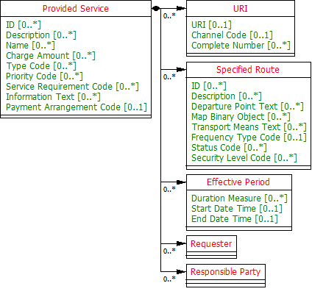Click the 'Duration Measure [0..*]' attribute
Screen dimensions: 312x297
point(239,198)
